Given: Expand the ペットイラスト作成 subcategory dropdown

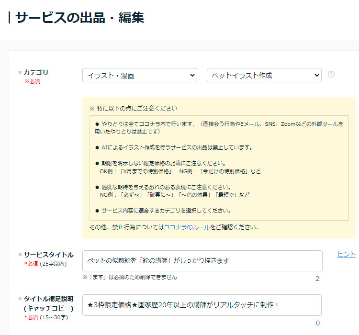Looking at the screenshot, I should pyautogui.click(x=264, y=75).
